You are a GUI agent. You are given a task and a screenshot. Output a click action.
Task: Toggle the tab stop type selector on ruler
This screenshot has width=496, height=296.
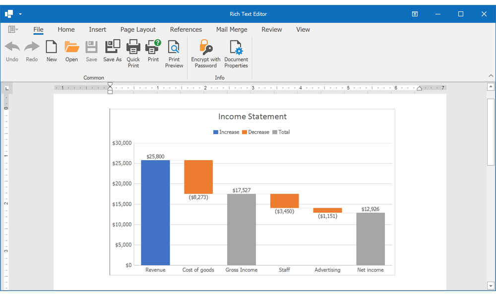coord(6,88)
